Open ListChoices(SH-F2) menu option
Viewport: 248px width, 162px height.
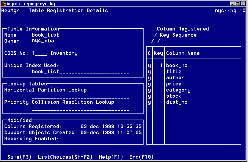pos(65,157)
